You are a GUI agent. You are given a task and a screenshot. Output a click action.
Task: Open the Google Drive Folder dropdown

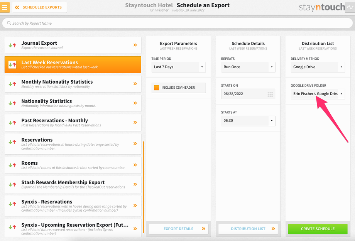click(x=318, y=94)
